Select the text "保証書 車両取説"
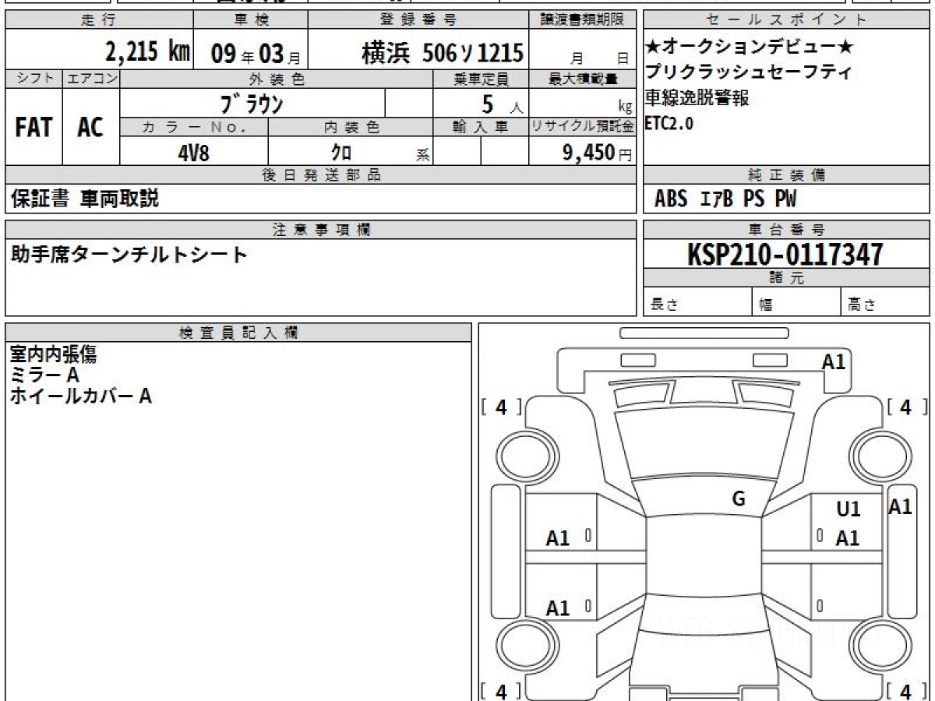Screen dimensions: 935x701 [x=85, y=199]
